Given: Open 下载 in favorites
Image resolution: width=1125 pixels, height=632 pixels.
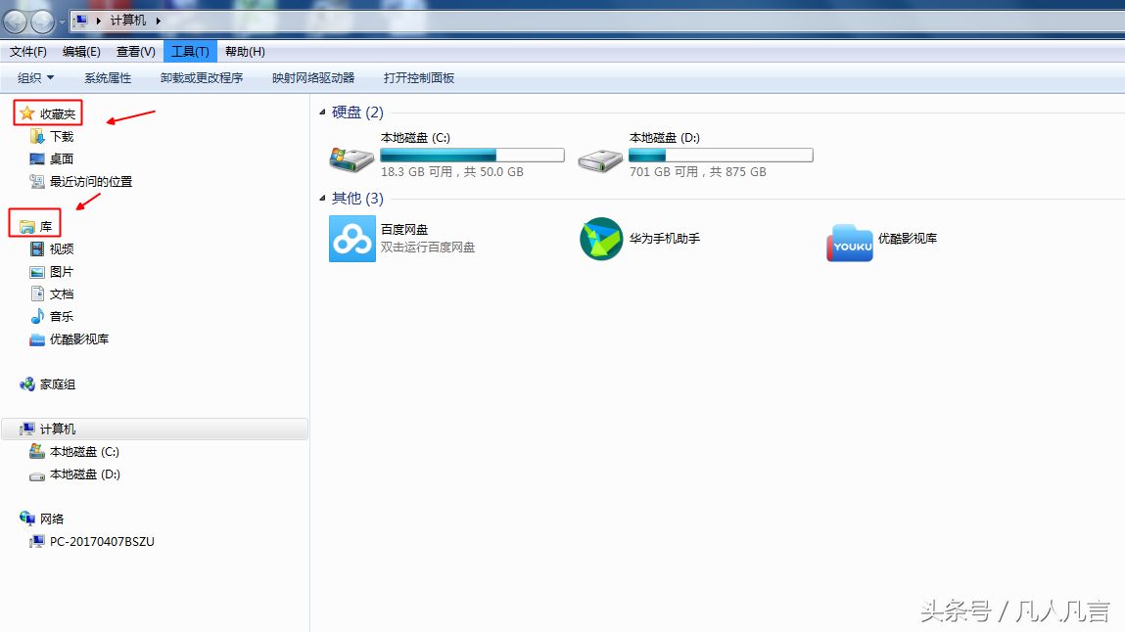Looking at the screenshot, I should pos(62,137).
